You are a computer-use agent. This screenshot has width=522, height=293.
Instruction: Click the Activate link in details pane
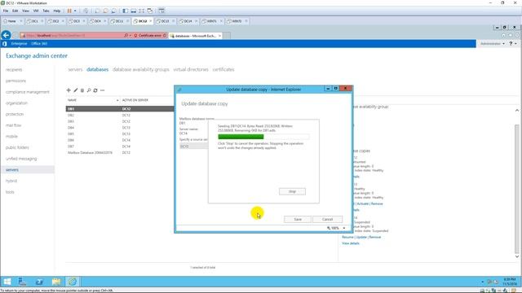pyautogui.click(x=362, y=203)
